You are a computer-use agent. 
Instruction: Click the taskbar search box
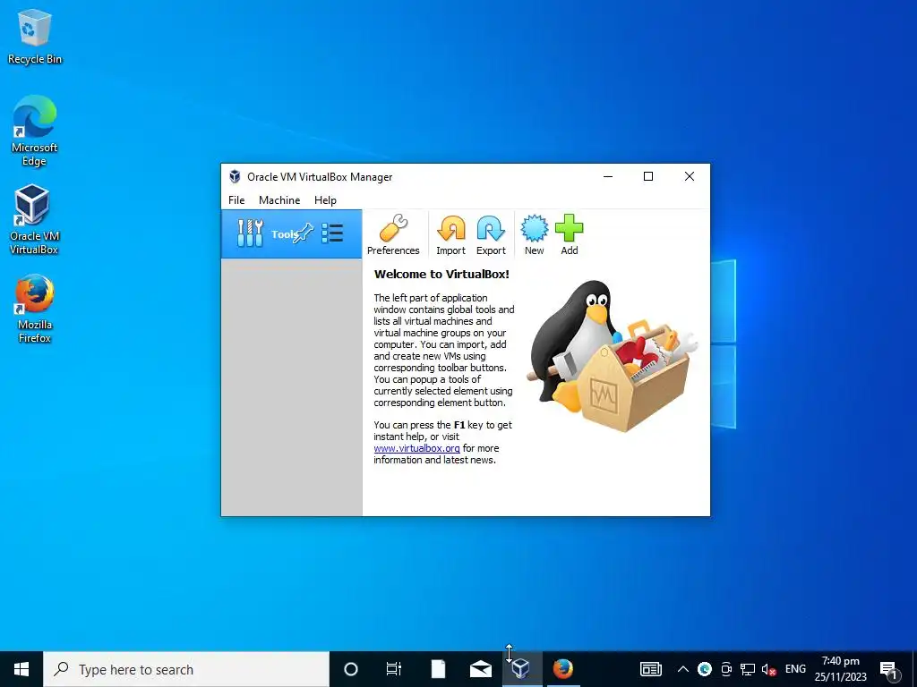(186, 669)
